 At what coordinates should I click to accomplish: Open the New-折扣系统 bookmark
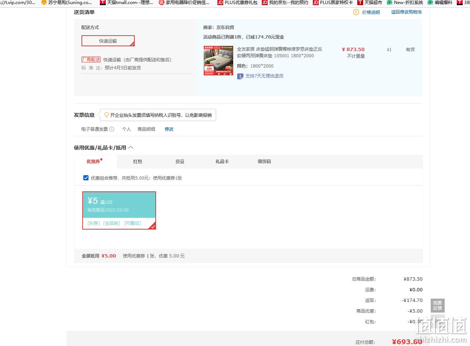click(x=405, y=3)
